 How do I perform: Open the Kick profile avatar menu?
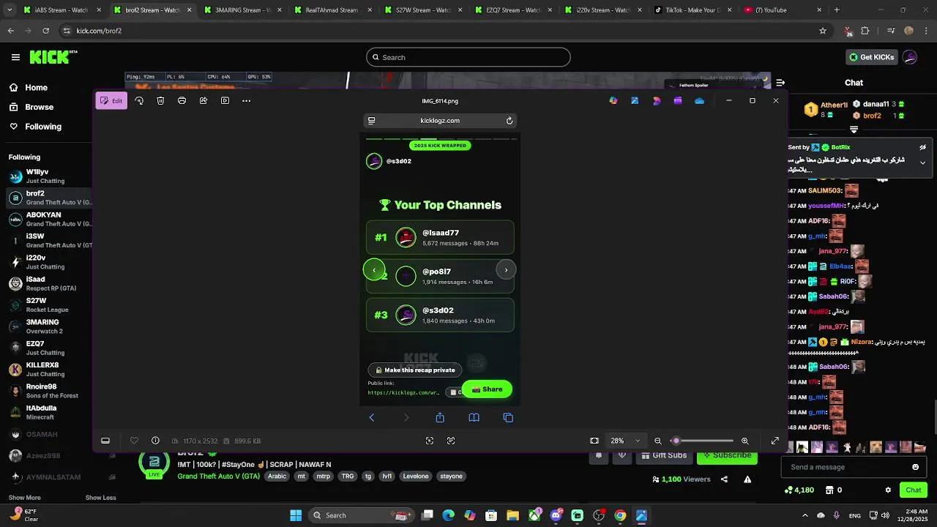910,57
